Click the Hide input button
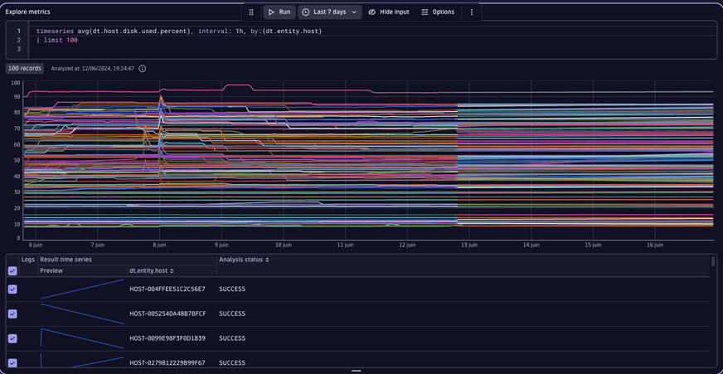The image size is (723, 374). pos(388,12)
